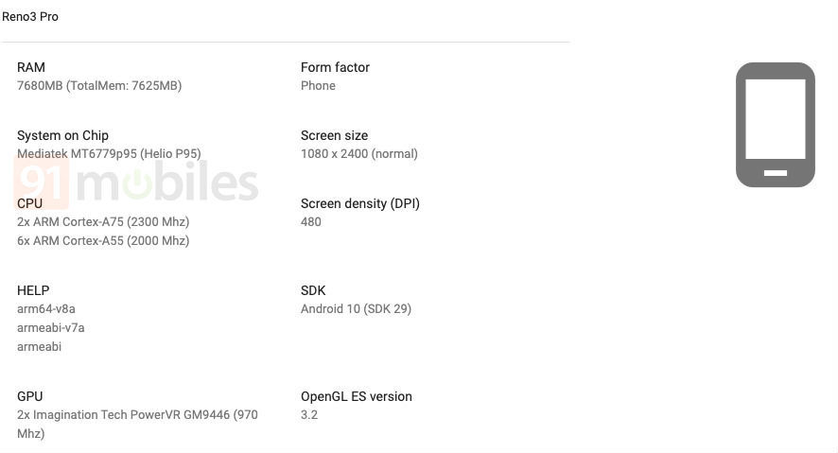838x453 pixels.
Task: Select the System on Chip heading
Action: pos(62,135)
